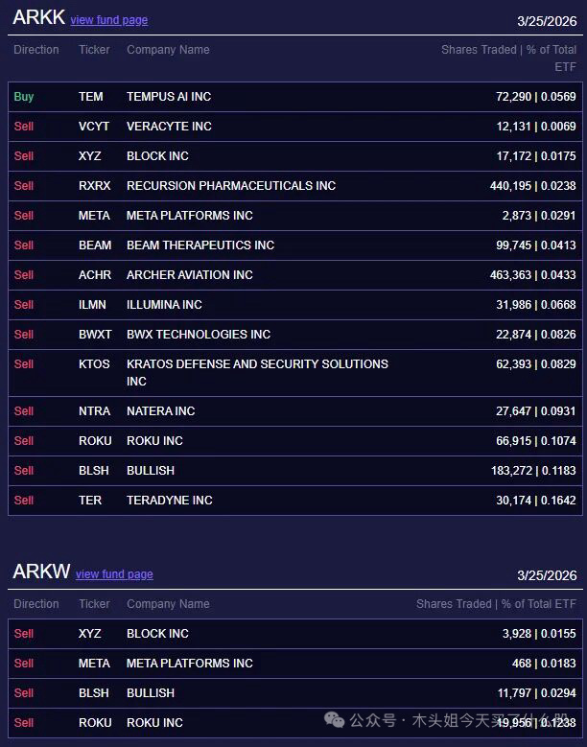Screen dimensions: 587x747
Task: Click the ARKW date 3/25/2026
Action: click(x=547, y=575)
